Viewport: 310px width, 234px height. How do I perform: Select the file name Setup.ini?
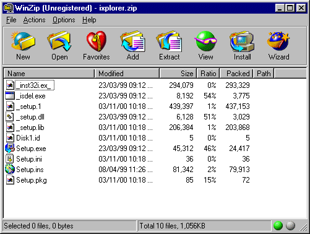[x=29, y=159]
